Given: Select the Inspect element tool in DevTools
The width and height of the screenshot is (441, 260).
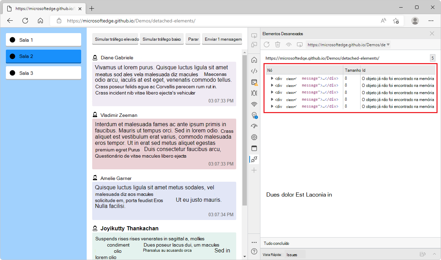Looking at the screenshot, I should 254,36.
